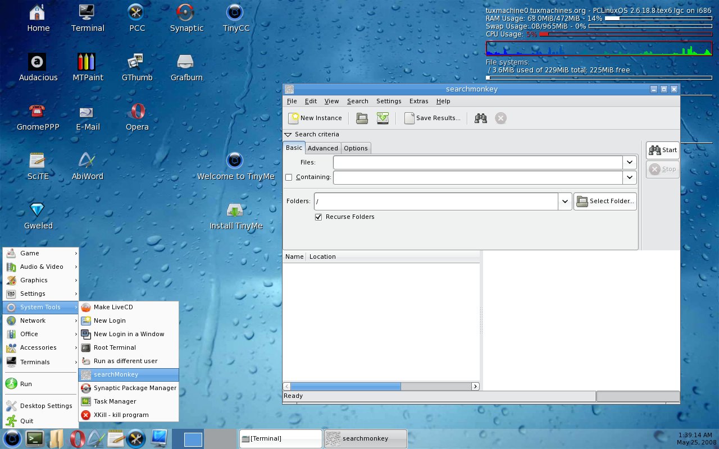The height and width of the screenshot is (449, 719).
Task: Launch the terminal from the taskbar launcher icon
Action: coord(35,438)
